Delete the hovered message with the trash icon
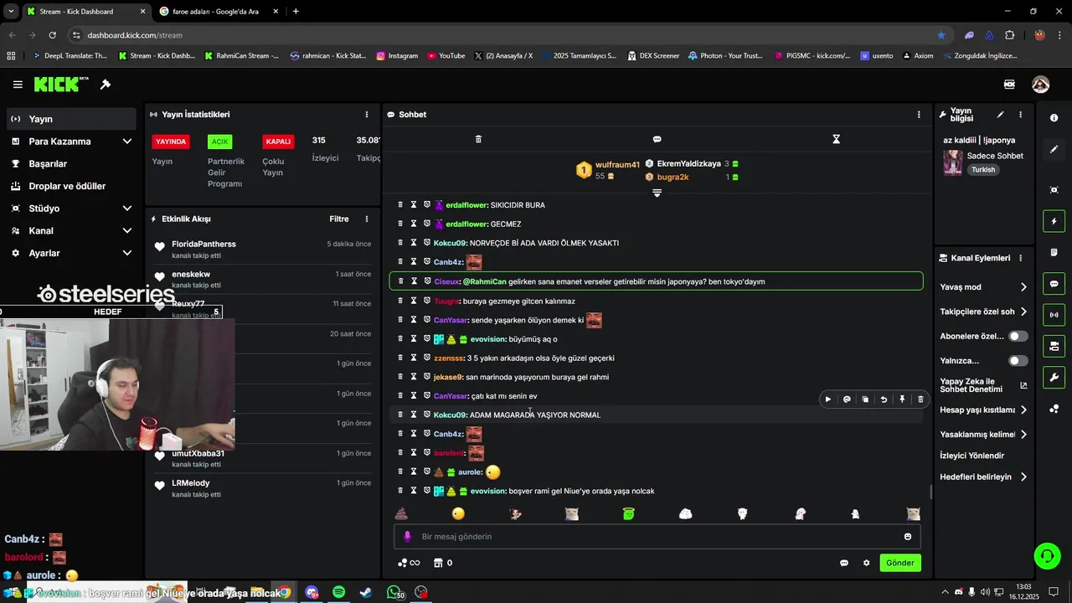 (920, 399)
